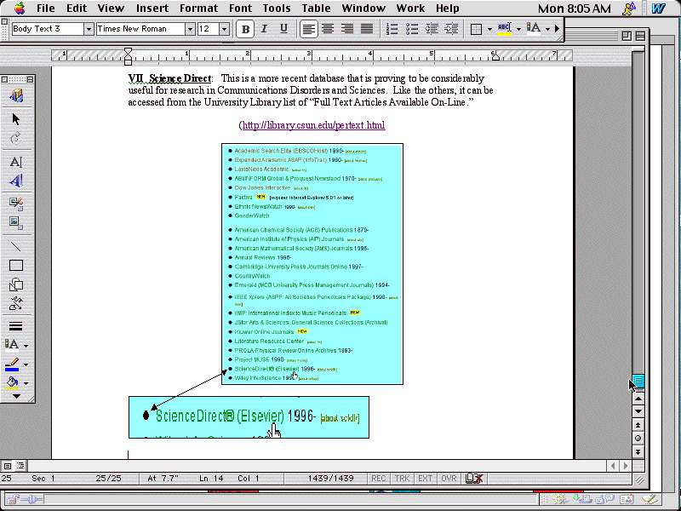The height and width of the screenshot is (511, 681).
Task: Open the Times New Roman font dropdown
Action: click(x=190, y=29)
